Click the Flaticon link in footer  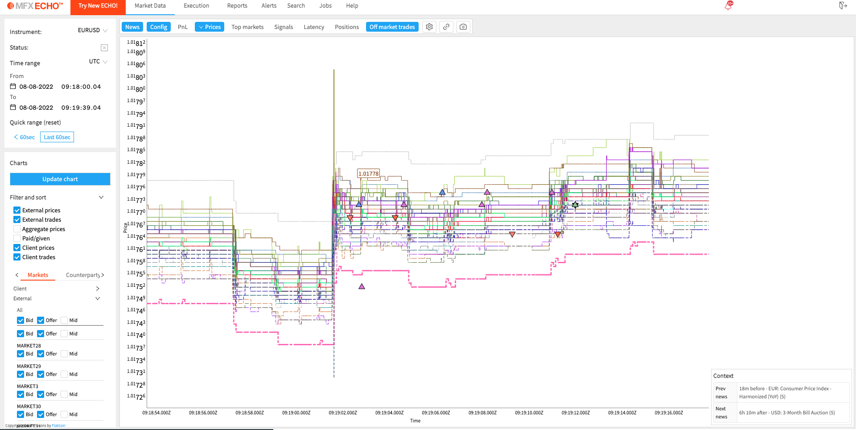click(x=58, y=426)
